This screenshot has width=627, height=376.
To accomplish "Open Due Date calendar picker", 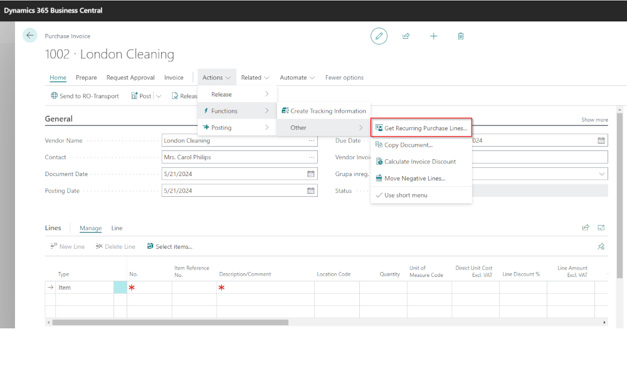I will pyautogui.click(x=601, y=140).
